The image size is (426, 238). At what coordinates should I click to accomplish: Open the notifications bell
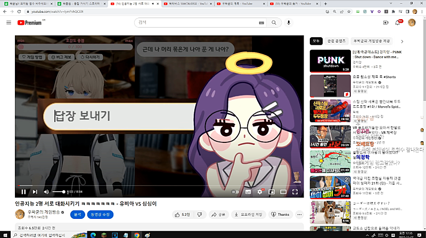(398, 23)
